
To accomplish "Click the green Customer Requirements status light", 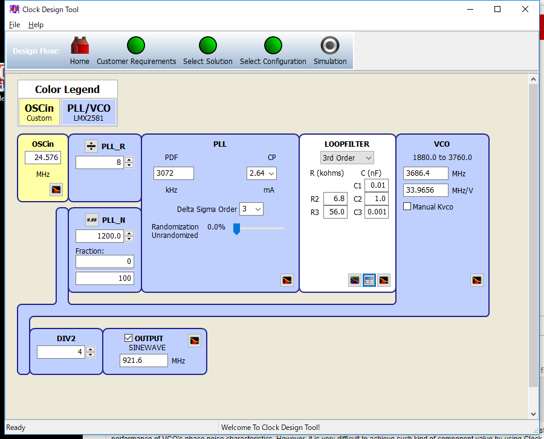I will point(136,45).
